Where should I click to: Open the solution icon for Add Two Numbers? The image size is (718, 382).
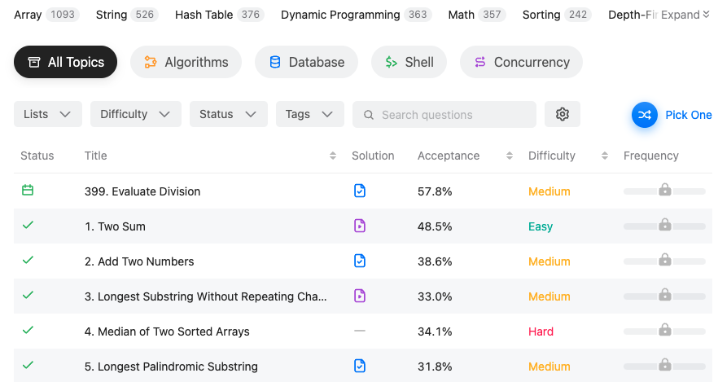(x=360, y=261)
